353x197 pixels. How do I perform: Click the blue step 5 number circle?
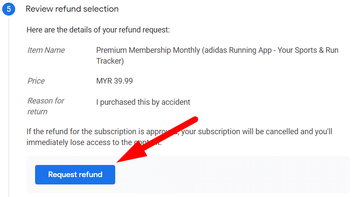[9, 9]
